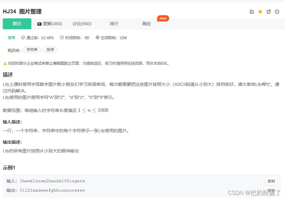The height and width of the screenshot is (199, 285).
Task: Toggle the yellow star favorite icon
Action: [x=260, y=12]
